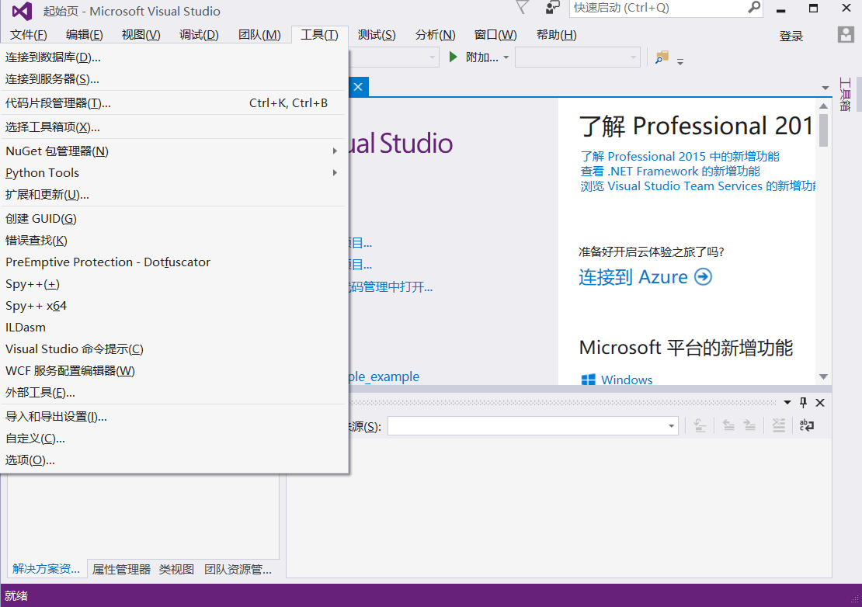Open 外部工具 menu item
Viewport: 862px width, 607px height.
coord(173,392)
